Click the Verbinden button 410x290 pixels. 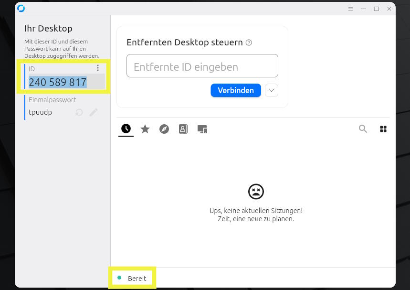[236, 90]
